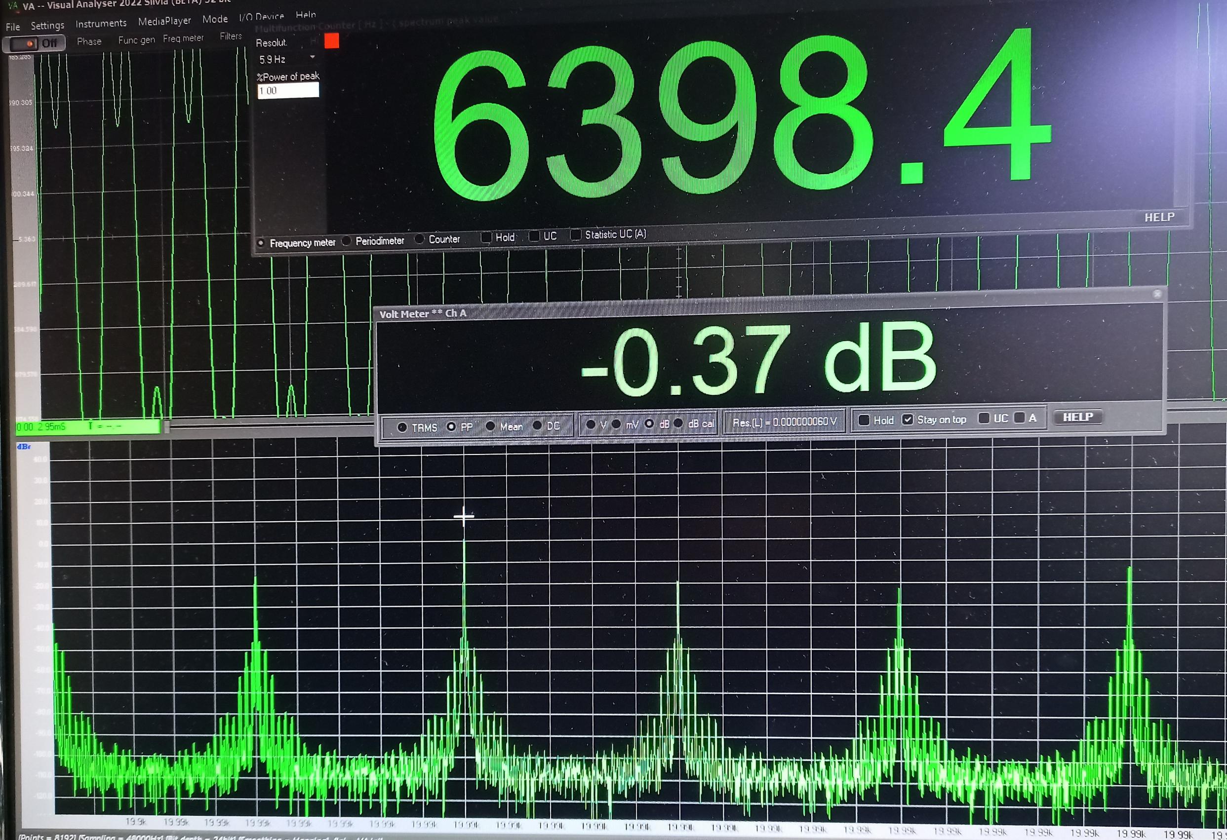Expand the Resolution 5.9 Hz dropdown
The height and width of the screenshot is (840, 1227).
point(312,57)
